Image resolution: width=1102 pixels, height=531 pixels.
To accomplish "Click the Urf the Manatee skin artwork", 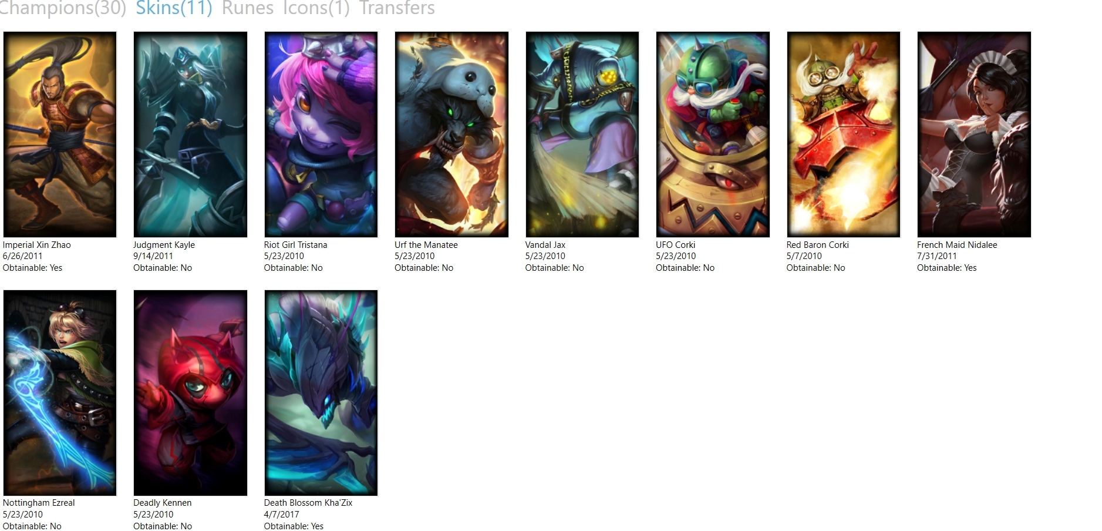I will [451, 135].
